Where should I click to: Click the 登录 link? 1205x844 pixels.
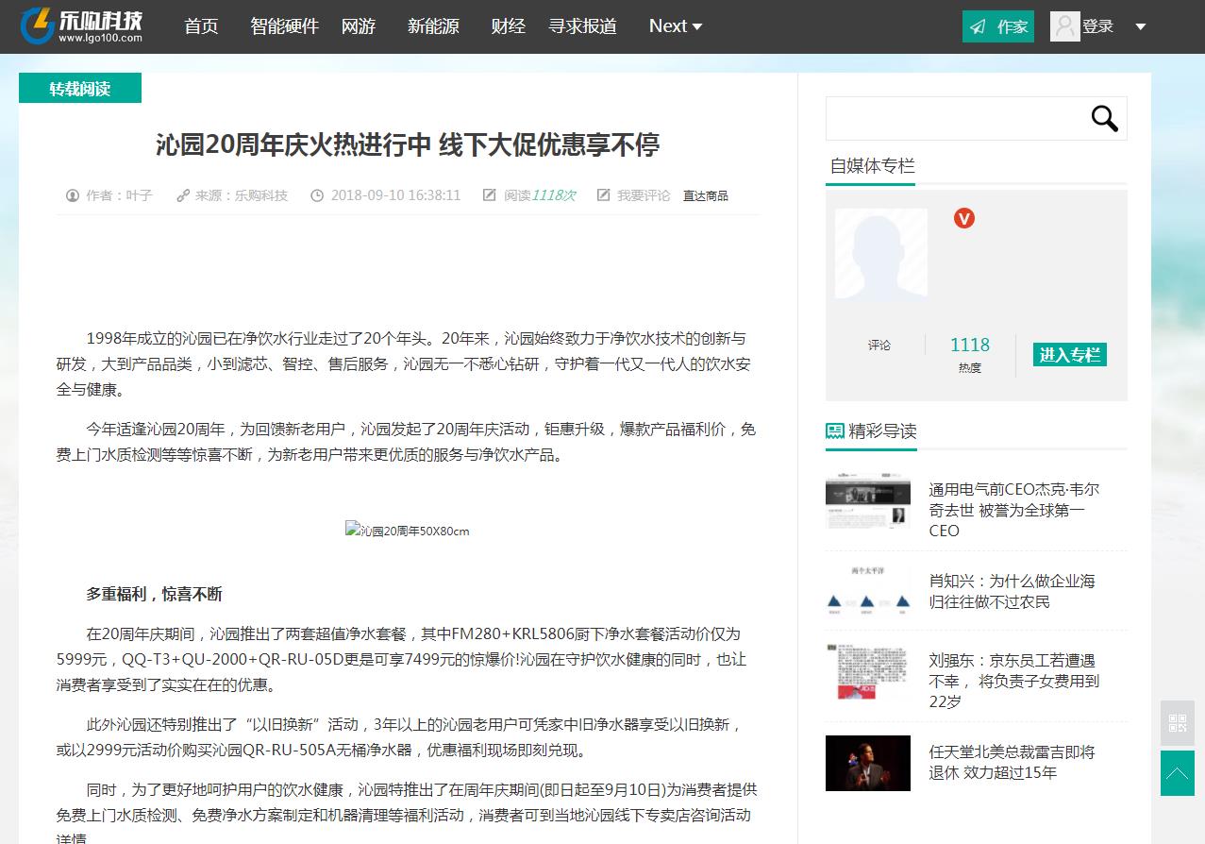coord(1098,26)
